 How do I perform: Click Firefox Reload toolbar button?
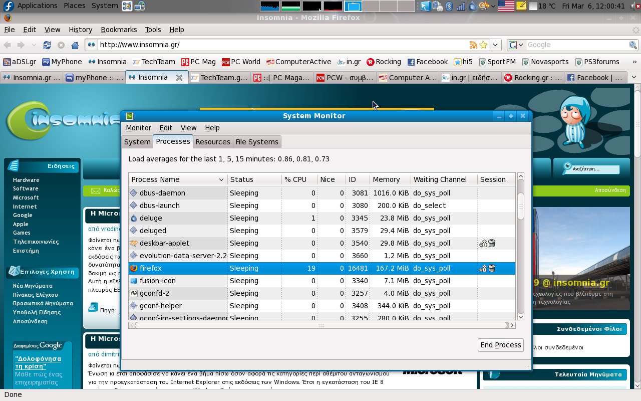click(47, 45)
